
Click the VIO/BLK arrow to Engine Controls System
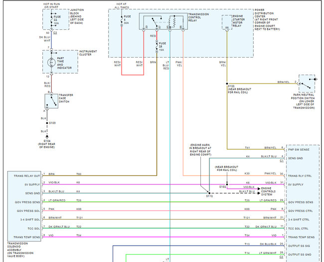(x=259, y=188)
